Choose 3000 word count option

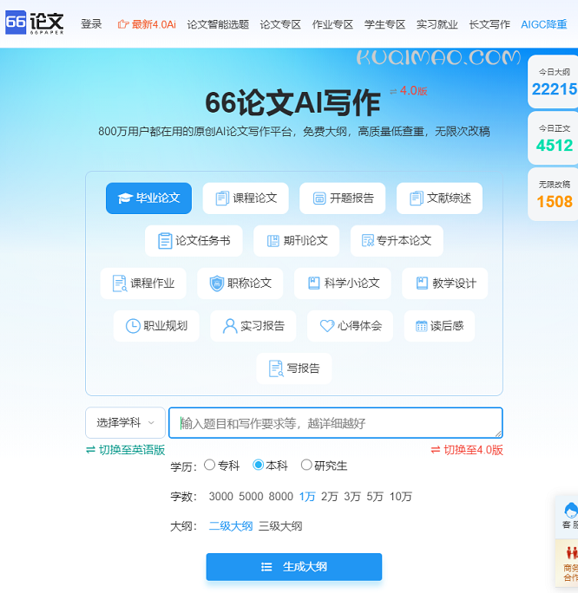pyautogui.click(x=220, y=496)
